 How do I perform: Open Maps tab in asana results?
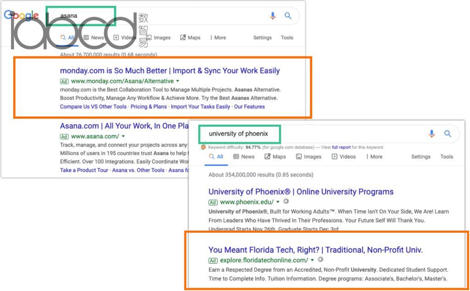[x=190, y=38]
